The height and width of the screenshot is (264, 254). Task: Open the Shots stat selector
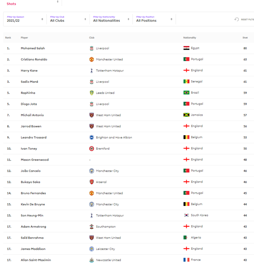32,4
